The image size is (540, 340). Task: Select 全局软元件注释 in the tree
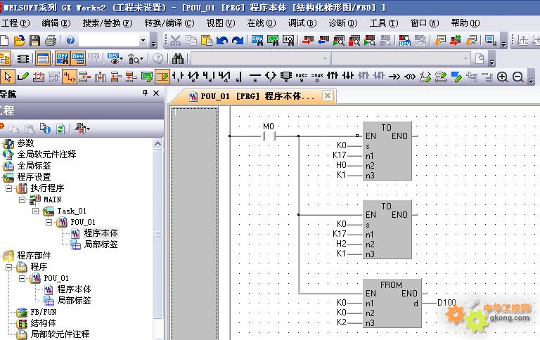coord(46,155)
